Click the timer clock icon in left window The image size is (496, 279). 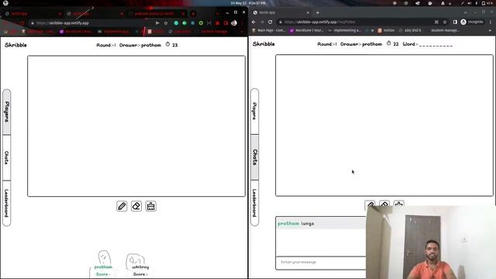tap(167, 44)
